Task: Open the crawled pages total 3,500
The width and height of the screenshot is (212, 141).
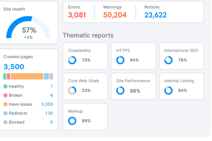Action: pyautogui.click(x=14, y=67)
